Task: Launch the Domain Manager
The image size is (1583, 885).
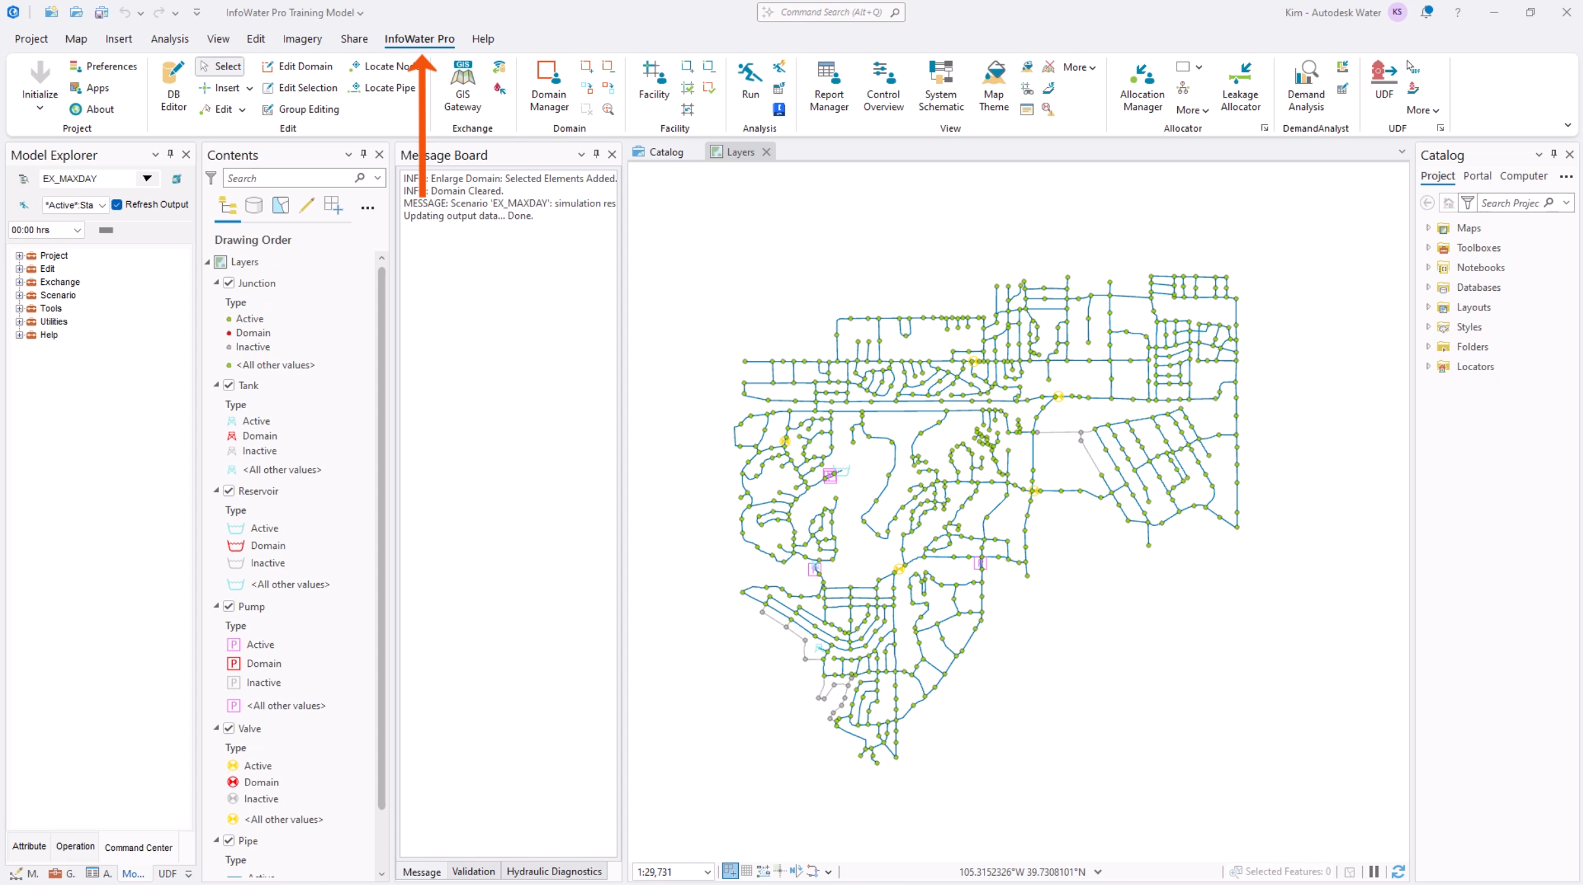Action: [548, 85]
